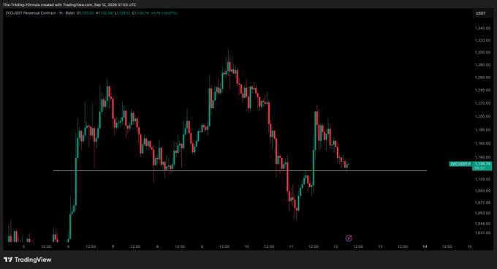The image size is (497, 269).
Task: Click the current price value 1,130.79
Action: click(482, 164)
